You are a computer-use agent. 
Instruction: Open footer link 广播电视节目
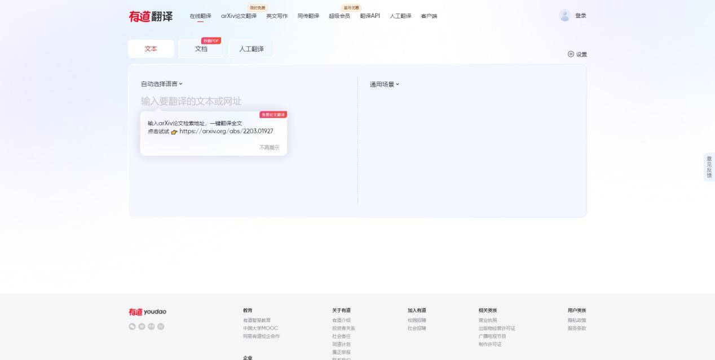(x=492, y=336)
